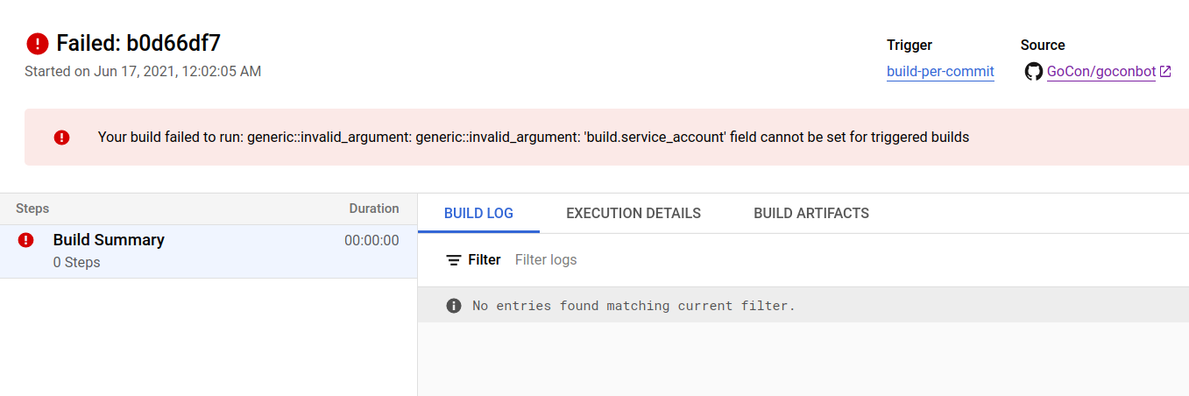This screenshot has width=1189, height=396.
Task: Click the invalid_argument error message text
Action: coord(533,137)
